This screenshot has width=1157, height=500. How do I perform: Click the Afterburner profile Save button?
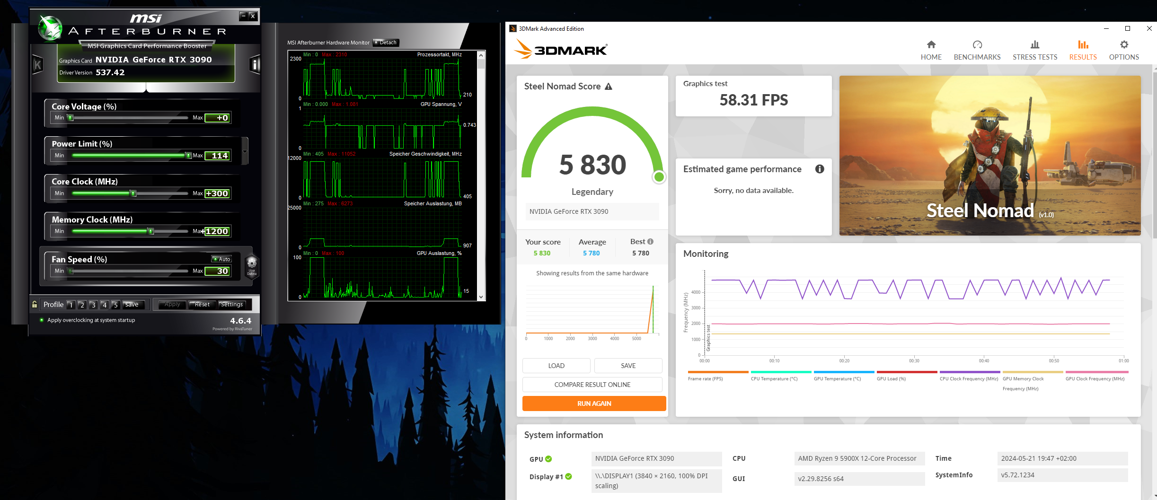coord(132,305)
